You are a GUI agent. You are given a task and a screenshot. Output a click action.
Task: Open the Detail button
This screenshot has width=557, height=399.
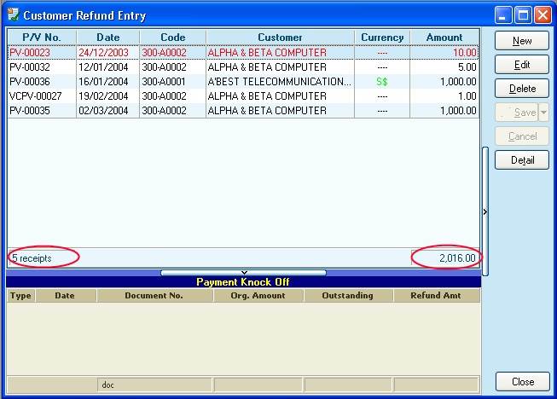(522, 160)
